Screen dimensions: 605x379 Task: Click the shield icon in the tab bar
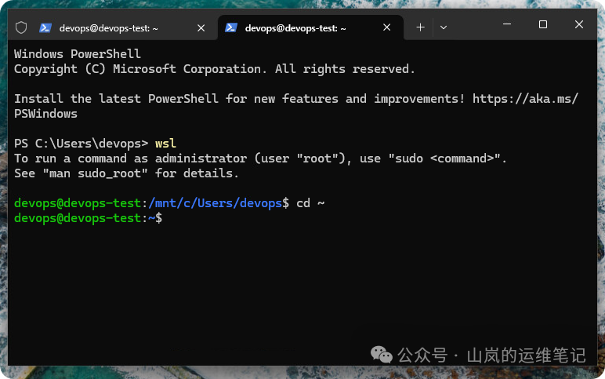point(21,27)
